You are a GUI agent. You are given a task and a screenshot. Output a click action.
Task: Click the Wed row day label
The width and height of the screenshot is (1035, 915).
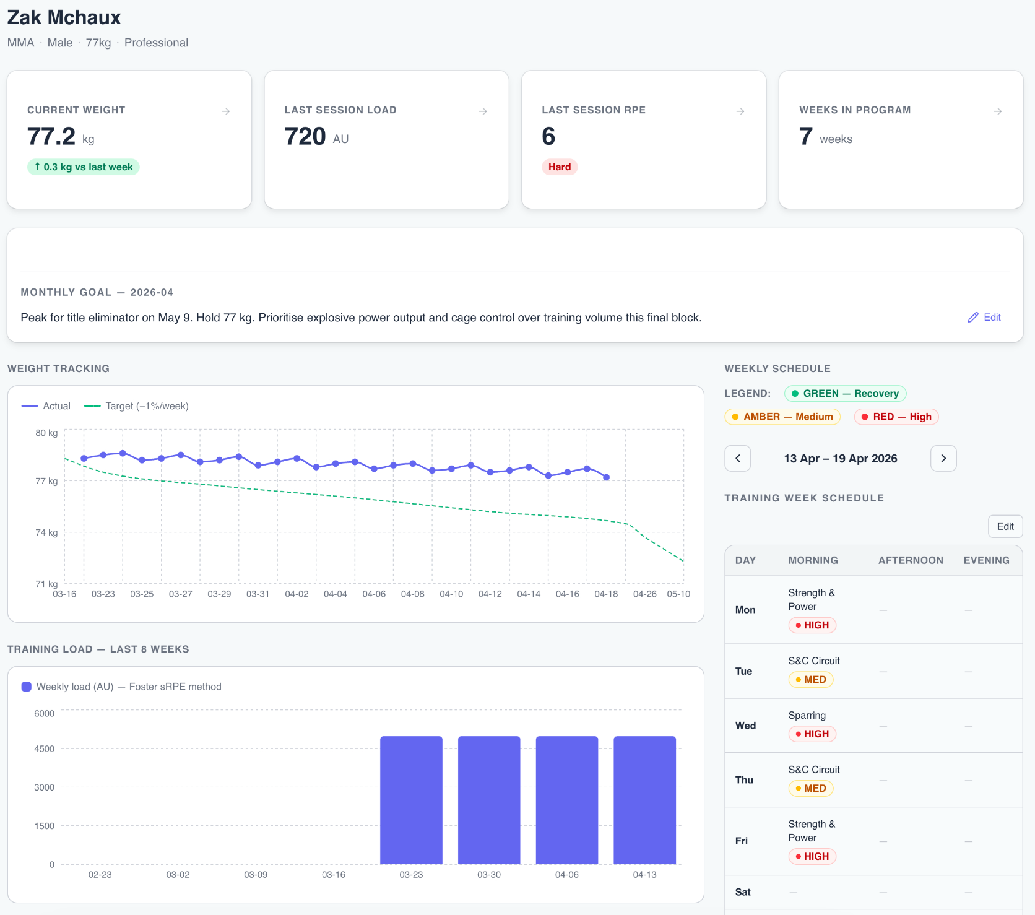coord(745,726)
